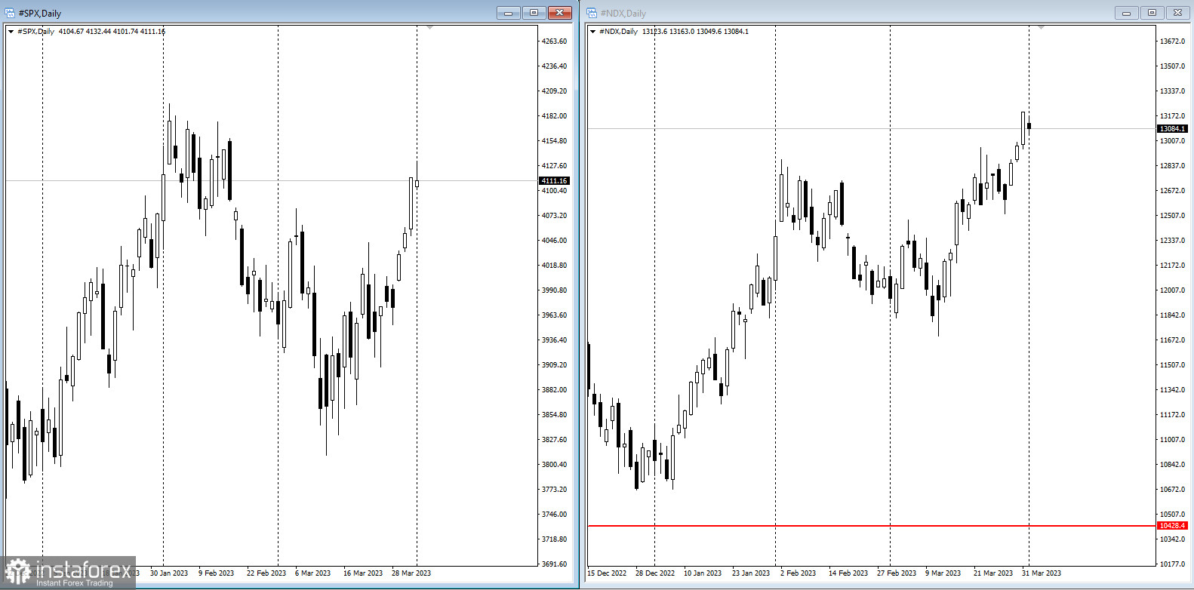Close the #SPX,Daily chart window

click(559, 13)
